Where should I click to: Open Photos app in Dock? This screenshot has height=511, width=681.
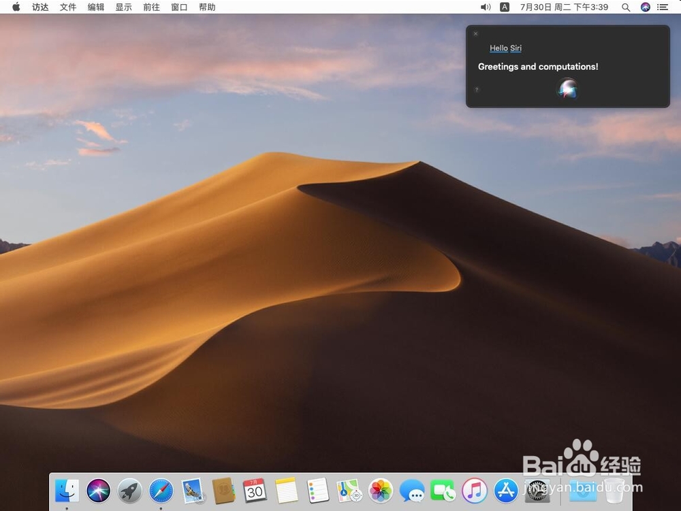tap(381, 491)
